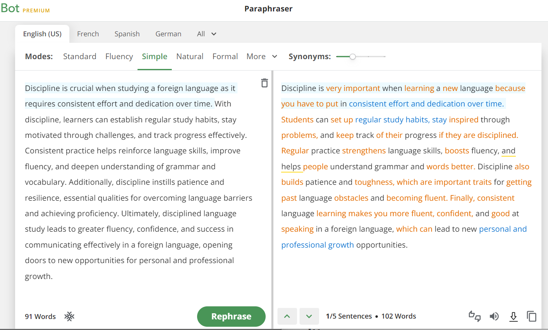Go to next sentence with down arrow
The image size is (548, 330).
pyautogui.click(x=309, y=316)
